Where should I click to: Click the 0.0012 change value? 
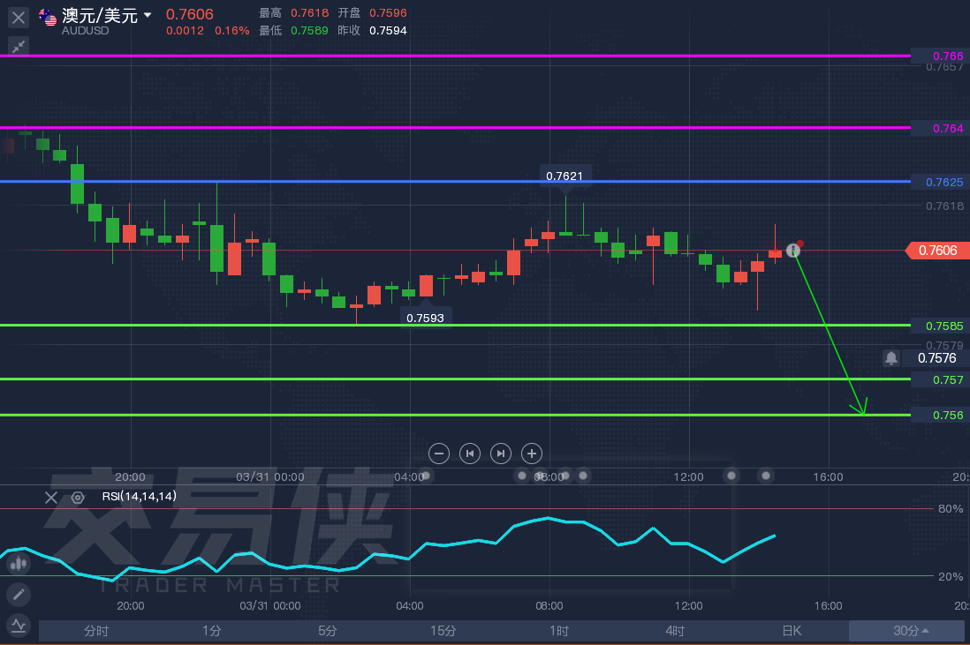(185, 30)
